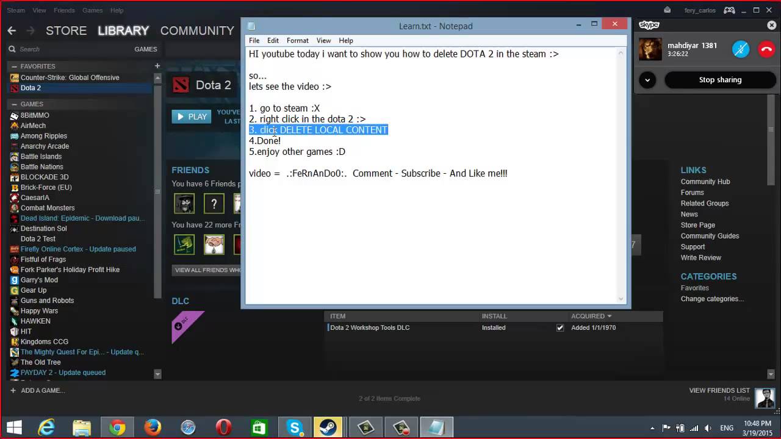Screen dimensions: 781x439
Task: Open Community Guides link
Action: [710, 236]
